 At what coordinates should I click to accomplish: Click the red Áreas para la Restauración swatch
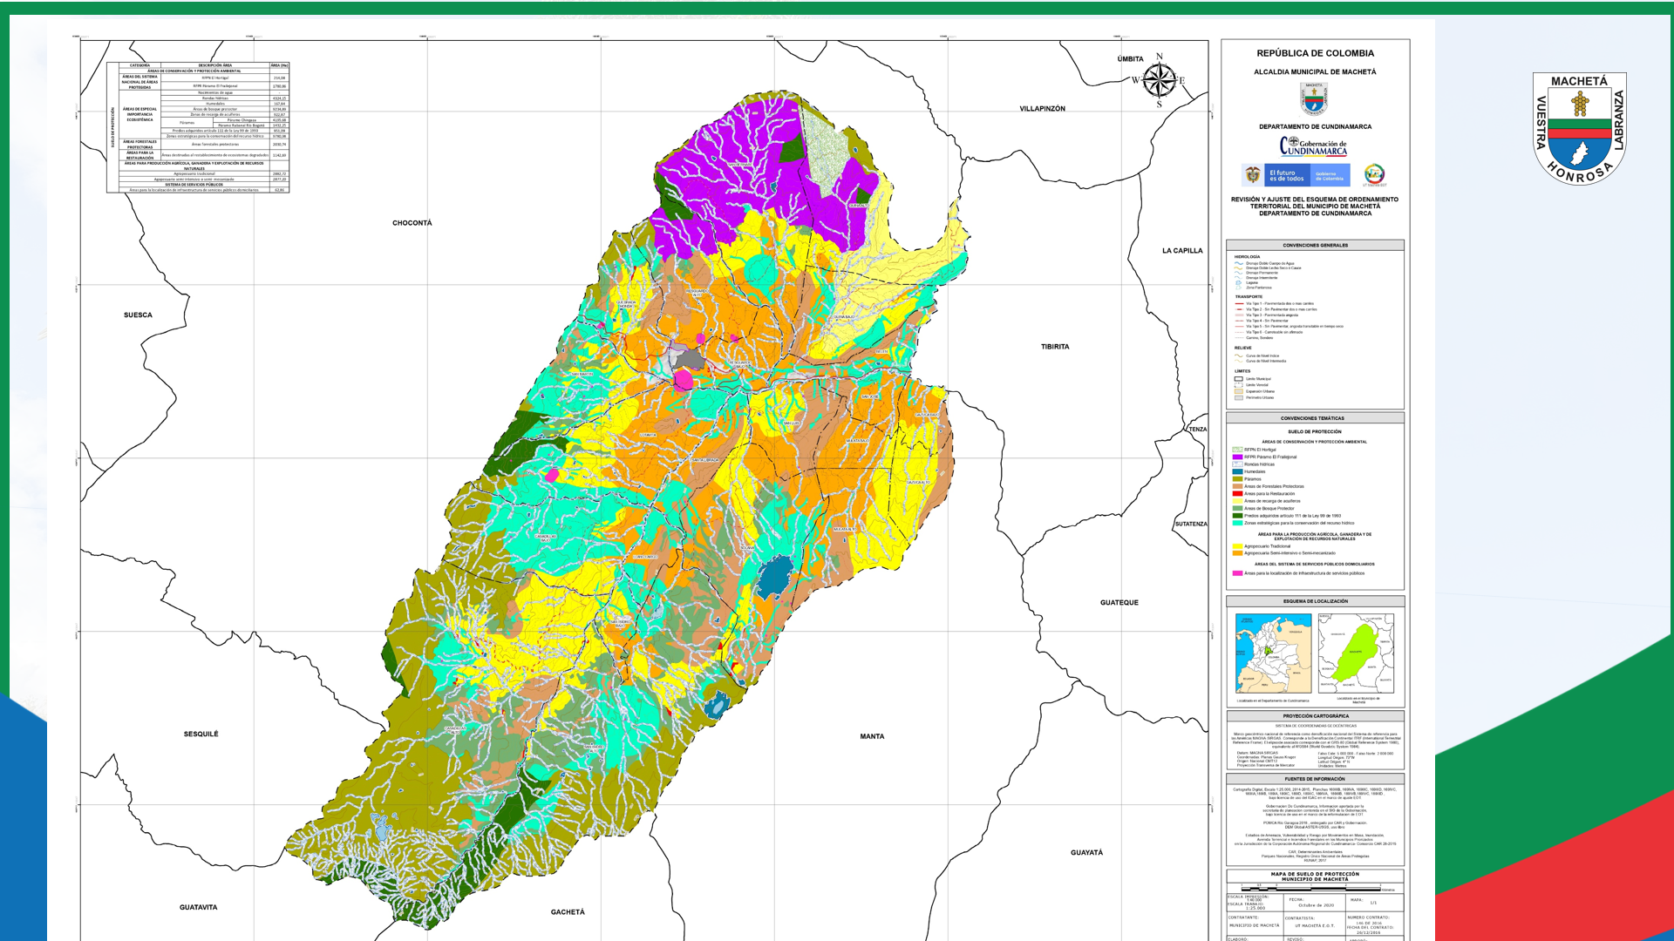point(1237,494)
